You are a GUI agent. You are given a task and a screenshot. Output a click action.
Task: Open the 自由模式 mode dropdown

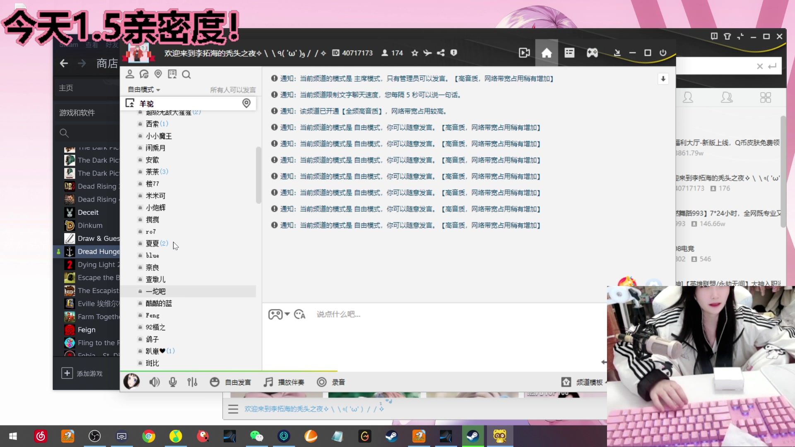[143, 89]
